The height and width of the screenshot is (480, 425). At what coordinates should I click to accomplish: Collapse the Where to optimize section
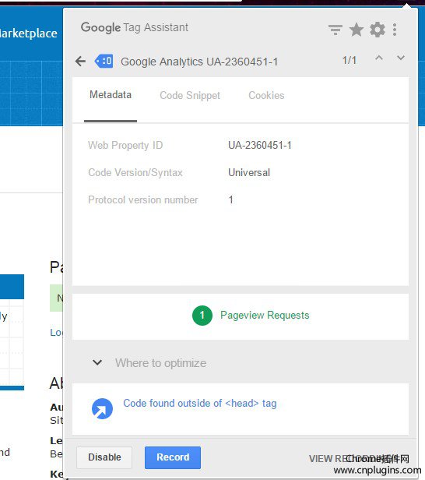tap(97, 363)
